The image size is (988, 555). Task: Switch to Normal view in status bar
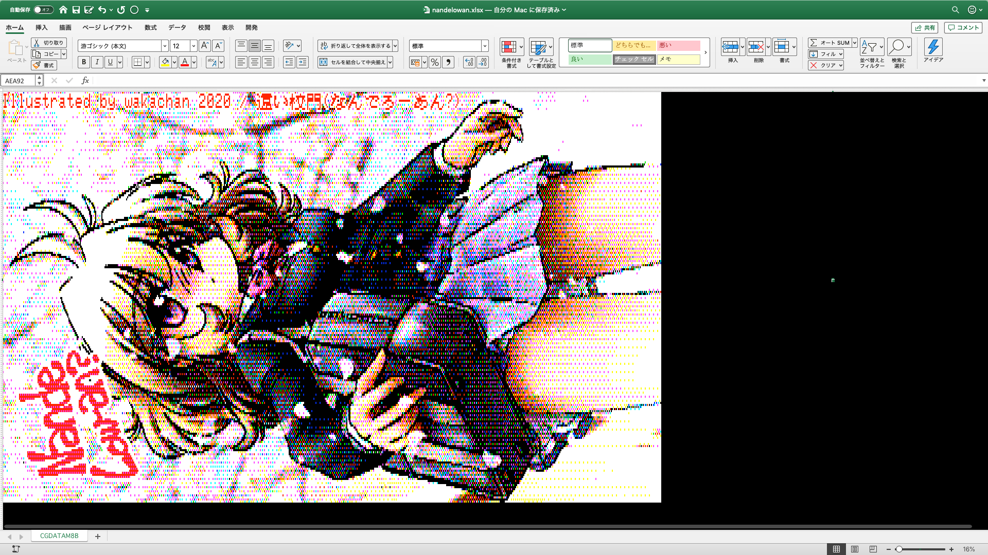836,549
